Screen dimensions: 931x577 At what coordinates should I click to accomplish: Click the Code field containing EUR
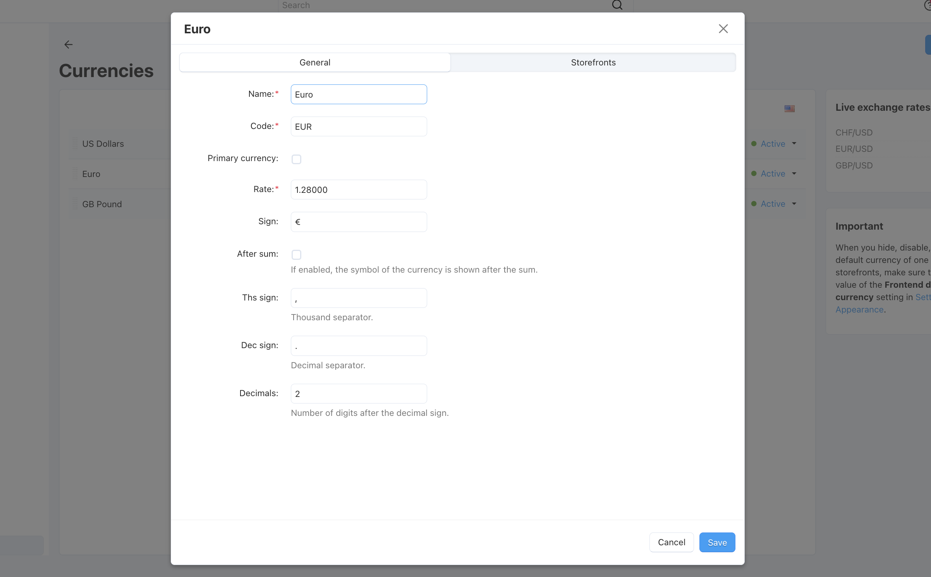tap(359, 126)
